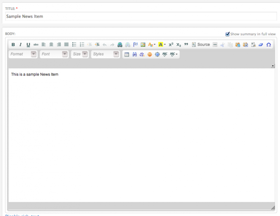Viewport: 280px width, 216px height.
Task: Toggle bold formatting in the editor
Action: [x=13, y=45]
